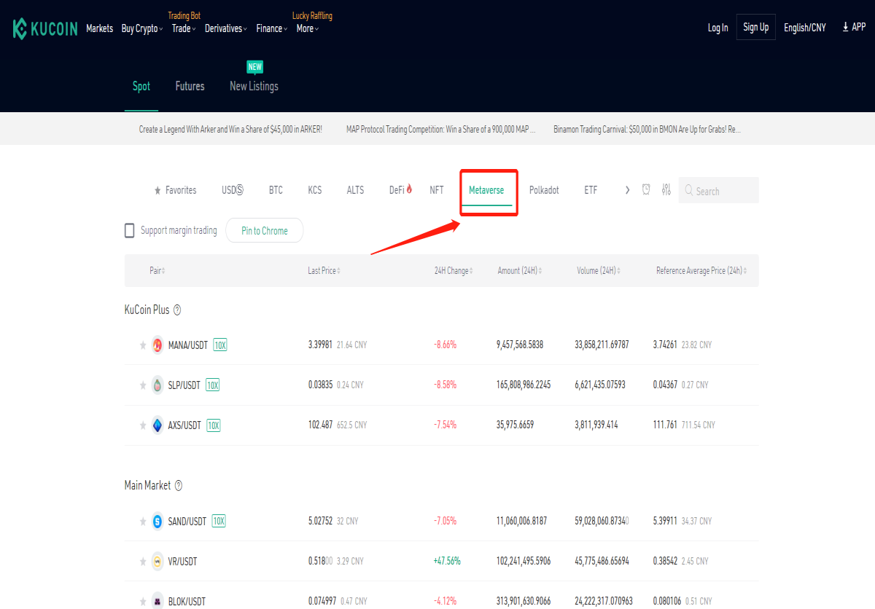
Task: Favorite the BLOK/USDT pair star
Action: (143, 602)
